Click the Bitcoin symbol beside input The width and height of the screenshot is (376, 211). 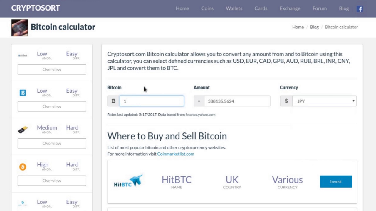click(113, 101)
